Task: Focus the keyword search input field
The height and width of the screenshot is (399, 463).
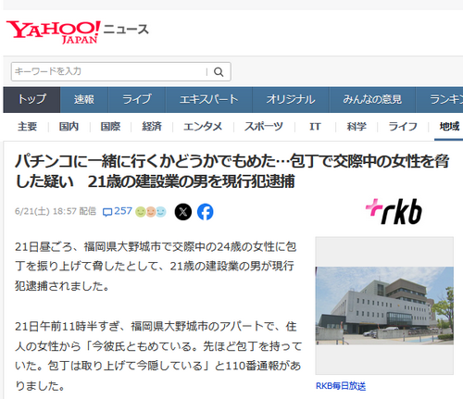Action: pos(109,71)
